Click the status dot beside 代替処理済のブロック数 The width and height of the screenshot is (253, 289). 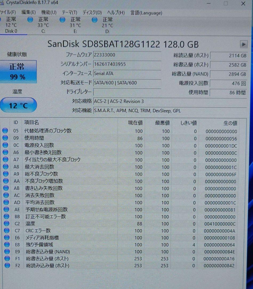(x=6, y=131)
